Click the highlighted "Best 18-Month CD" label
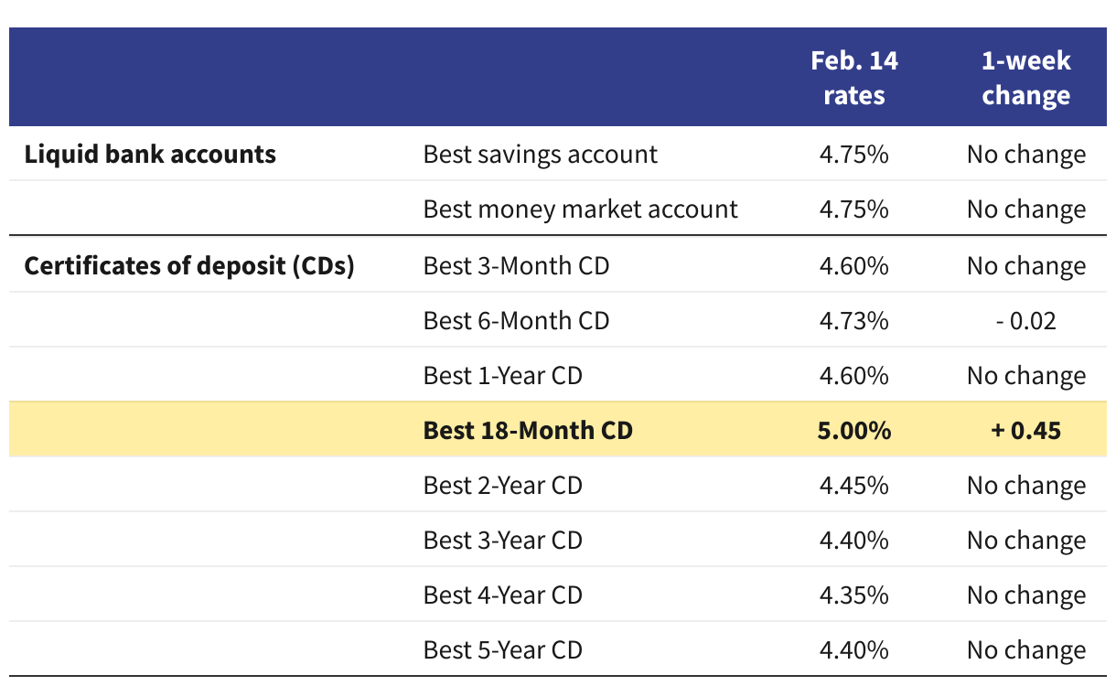This screenshot has height=686, width=1116. (x=528, y=430)
